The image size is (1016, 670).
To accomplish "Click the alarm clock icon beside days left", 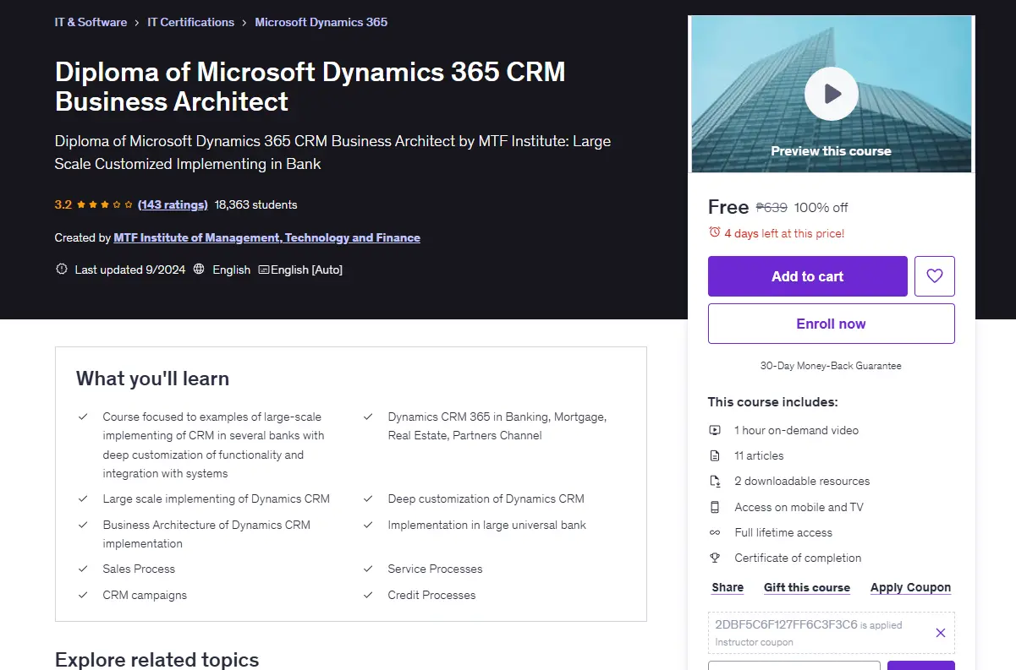I will pos(715,232).
